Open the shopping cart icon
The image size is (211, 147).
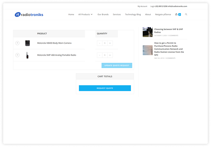176,14
